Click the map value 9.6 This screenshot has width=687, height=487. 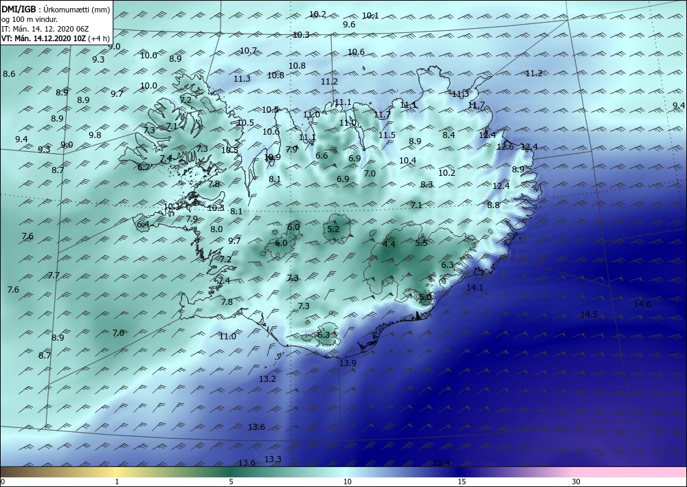point(349,25)
